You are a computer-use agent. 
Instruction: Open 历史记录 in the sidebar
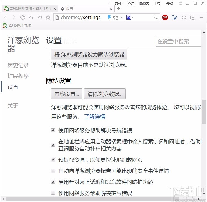tap(18, 65)
